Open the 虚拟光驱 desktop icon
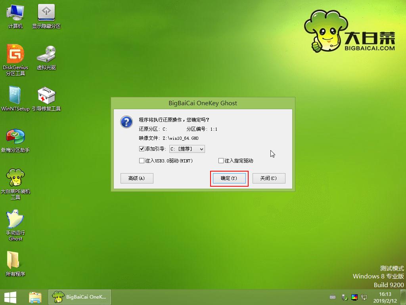The height and width of the screenshot is (305, 406). click(x=46, y=58)
